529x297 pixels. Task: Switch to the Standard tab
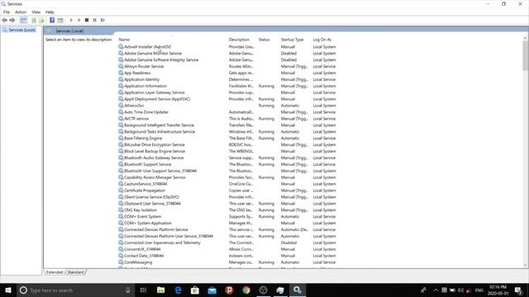tap(75, 272)
